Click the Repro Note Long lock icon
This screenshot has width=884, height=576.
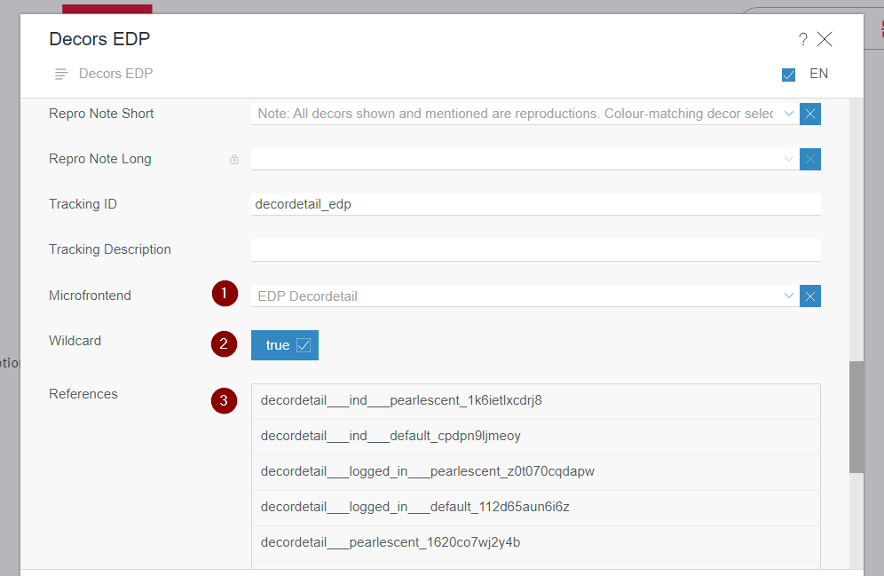234,160
